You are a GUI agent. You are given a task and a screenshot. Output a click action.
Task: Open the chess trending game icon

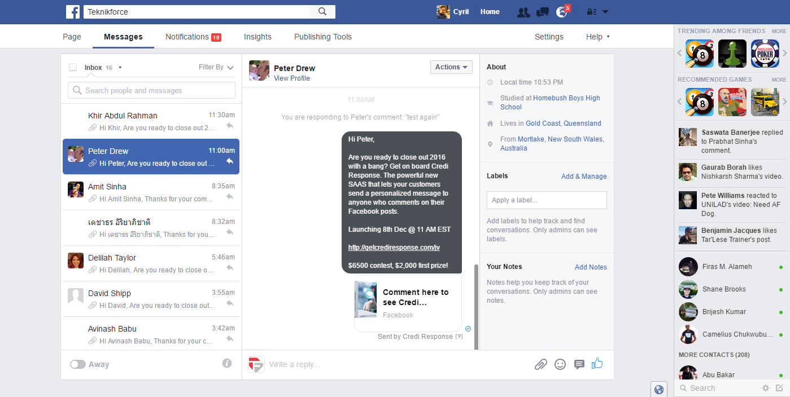732,54
